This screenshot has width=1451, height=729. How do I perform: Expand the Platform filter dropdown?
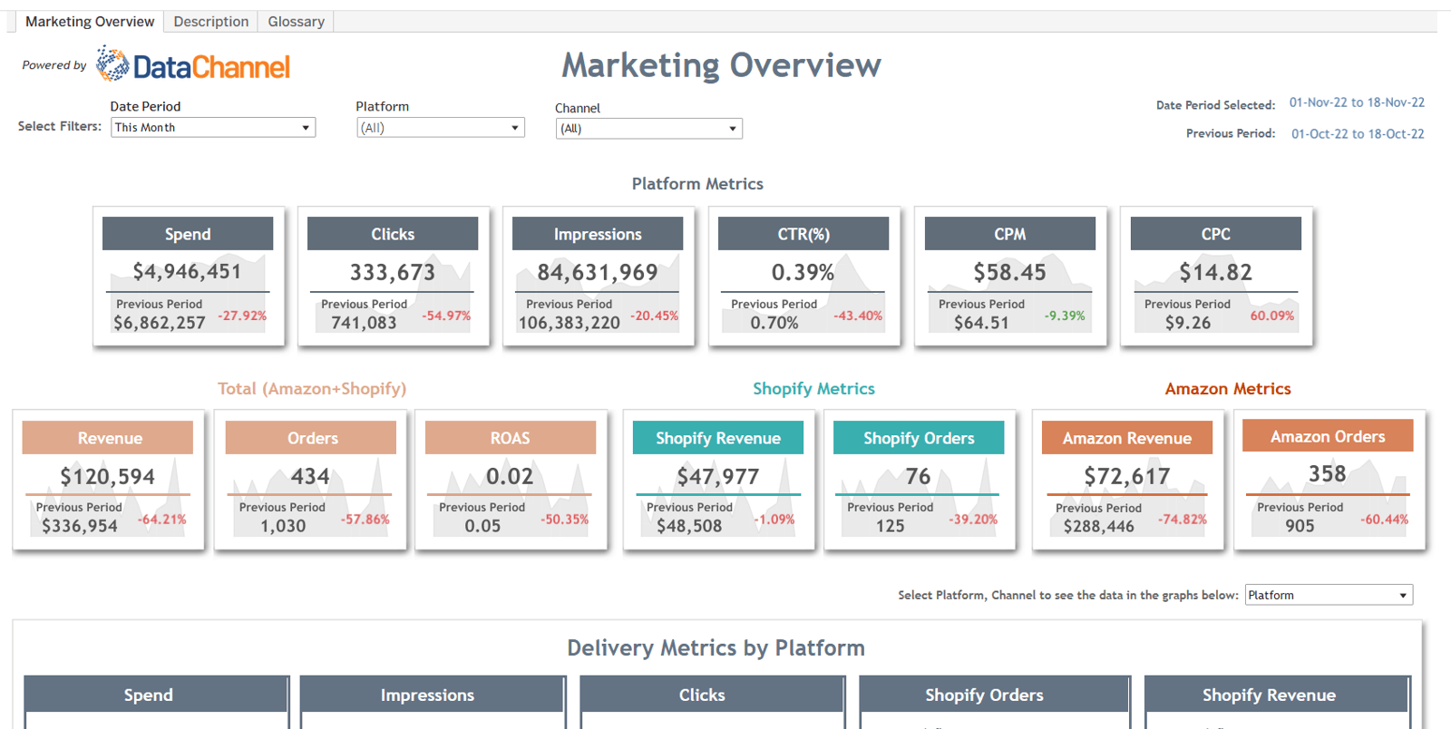click(x=440, y=128)
